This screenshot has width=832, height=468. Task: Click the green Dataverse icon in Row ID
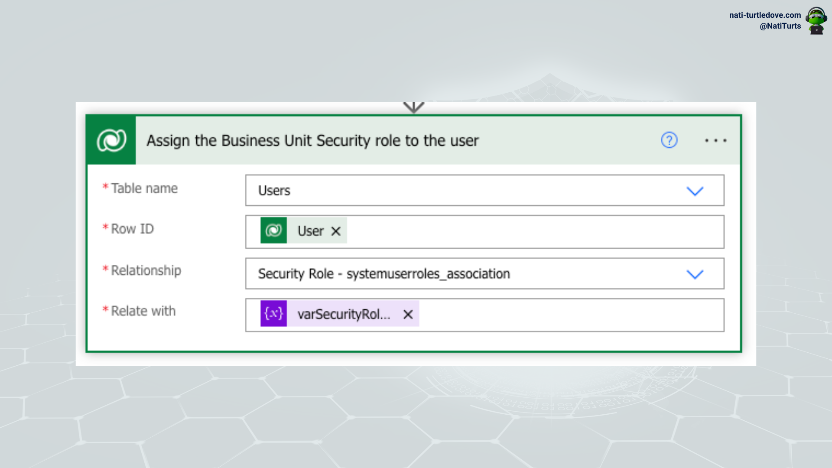[x=273, y=230]
